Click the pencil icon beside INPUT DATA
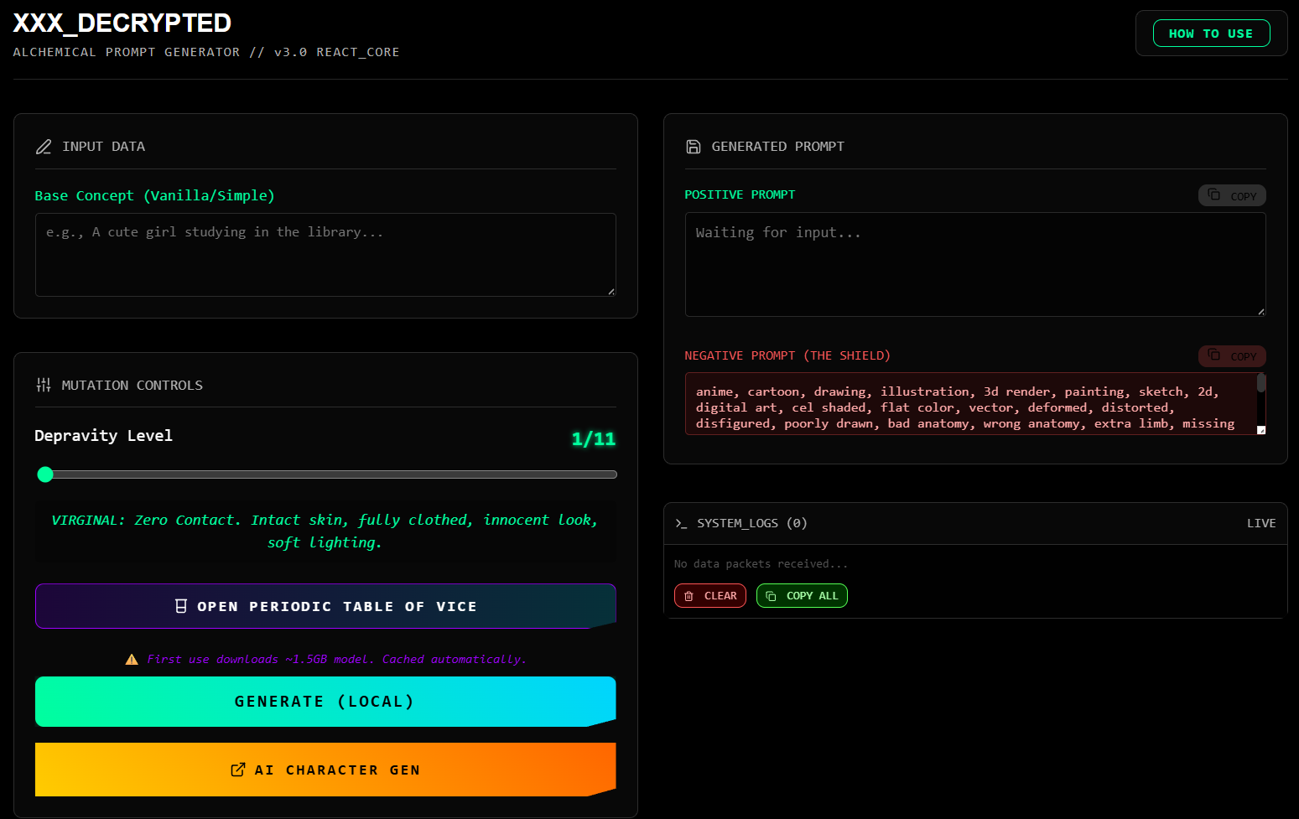Screen dimensions: 1299x819 pos(44,146)
